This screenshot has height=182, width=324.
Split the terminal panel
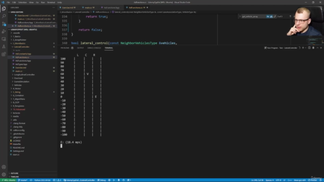point(309,48)
